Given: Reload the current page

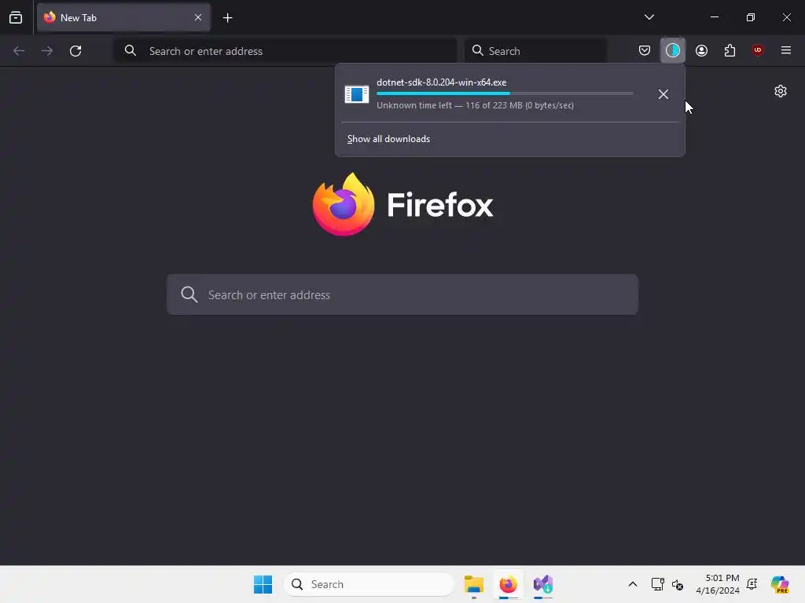Looking at the screenshot, I should [75, 51].
